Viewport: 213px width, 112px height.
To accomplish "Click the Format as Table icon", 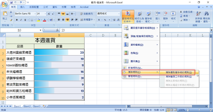I will (x=138, y=16).
